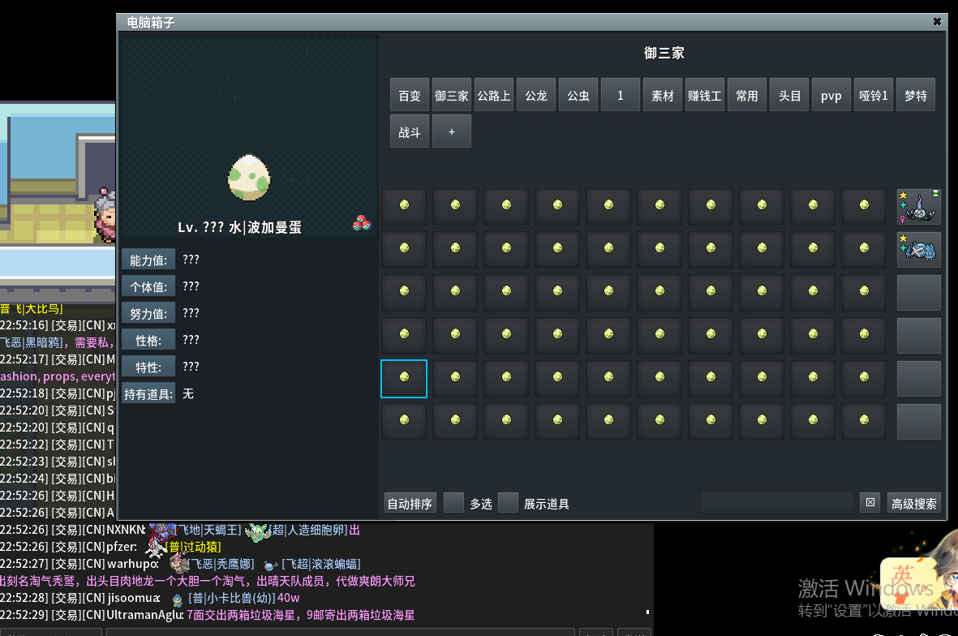This screenshot has height=636, width=958.
Task: Select second party Pokémon in side slots
Action: [919, 249]
